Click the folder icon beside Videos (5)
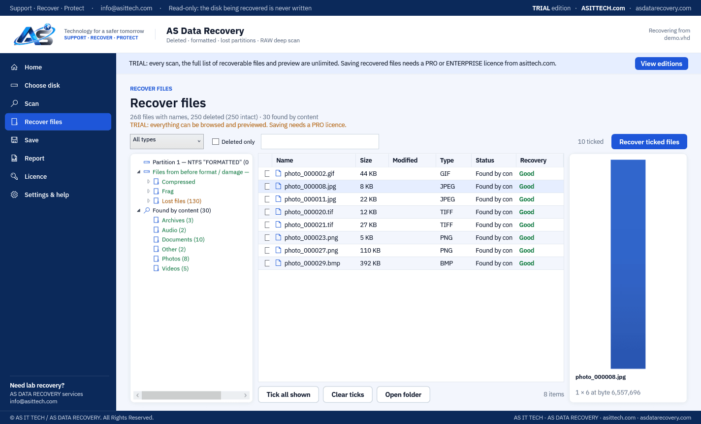 tap(156, 269)
